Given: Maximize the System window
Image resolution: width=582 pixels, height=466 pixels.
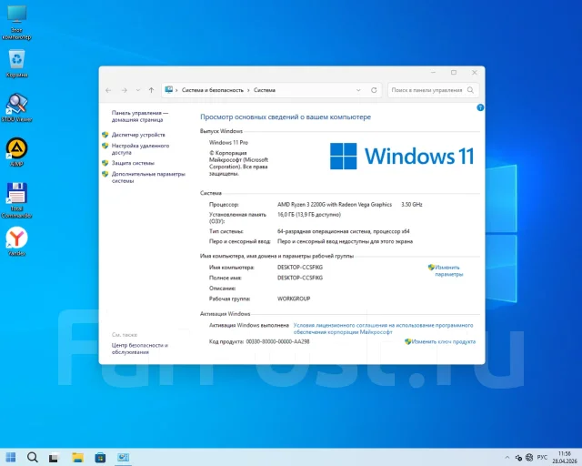Looking at the screenshot, I should [x=454, y=73].
